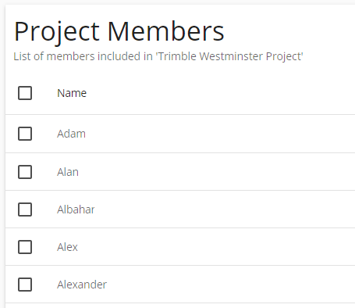Mark the checkbox beside Alexander
This screenshot has width=355, height=308.
(25, 285)
